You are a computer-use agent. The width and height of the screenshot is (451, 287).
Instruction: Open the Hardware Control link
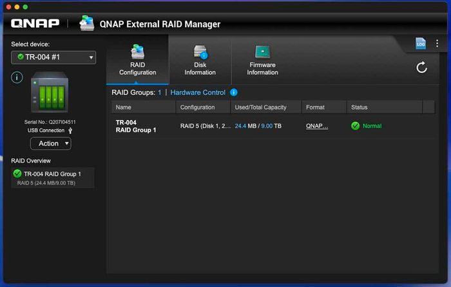[x=198, y=92]
